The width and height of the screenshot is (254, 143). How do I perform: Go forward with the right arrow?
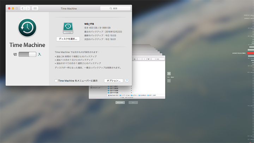[28, 8]
